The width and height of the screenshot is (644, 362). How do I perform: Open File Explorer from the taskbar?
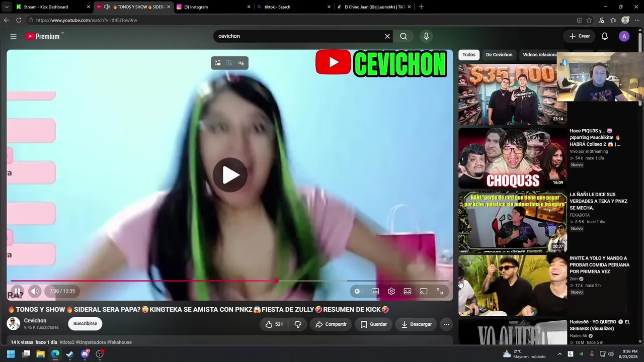click(x=40, y=354)
